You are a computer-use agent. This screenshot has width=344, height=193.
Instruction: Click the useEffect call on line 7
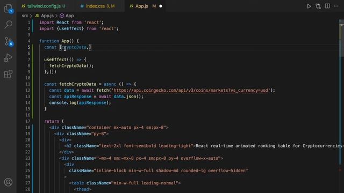click(x=55, y=60)
